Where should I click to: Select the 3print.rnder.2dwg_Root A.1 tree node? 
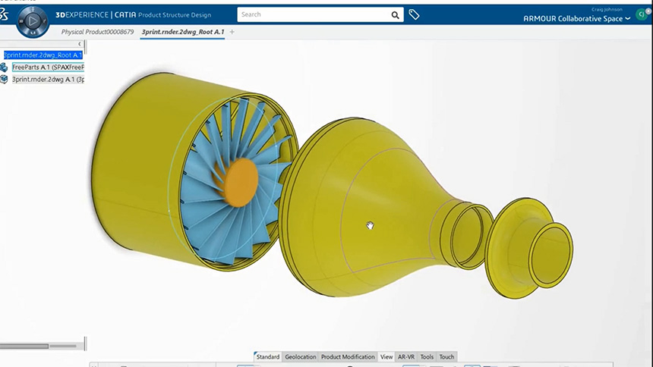43,55
